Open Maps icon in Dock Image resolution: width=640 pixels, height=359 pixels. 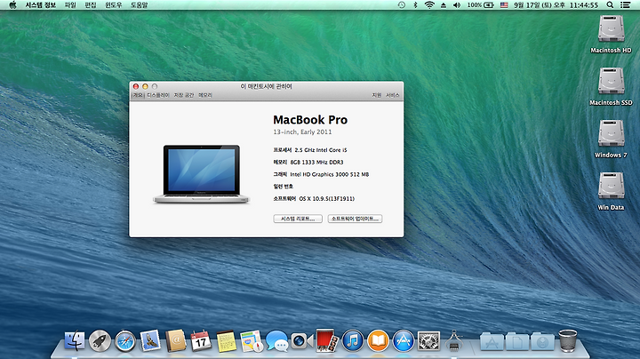(x=252, y=341)
